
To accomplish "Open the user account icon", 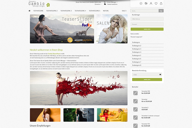I will (151, 3).
